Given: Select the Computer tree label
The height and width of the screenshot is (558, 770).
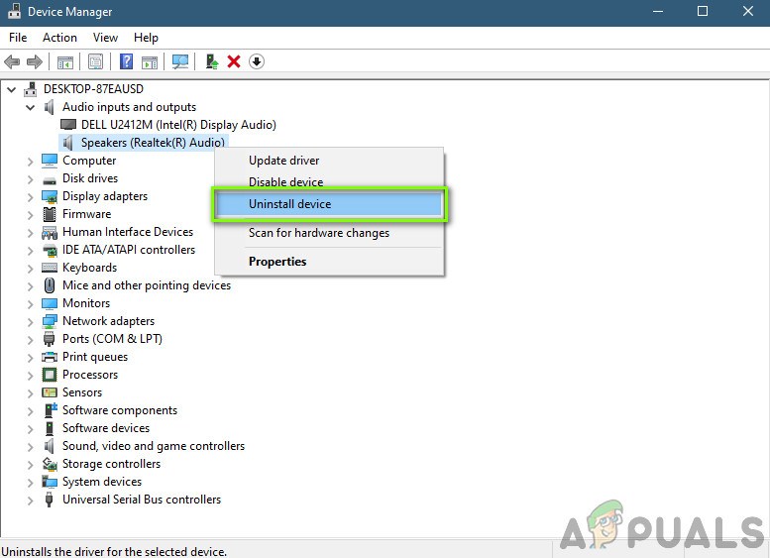Looking at the screenshot, I should 89,161.
